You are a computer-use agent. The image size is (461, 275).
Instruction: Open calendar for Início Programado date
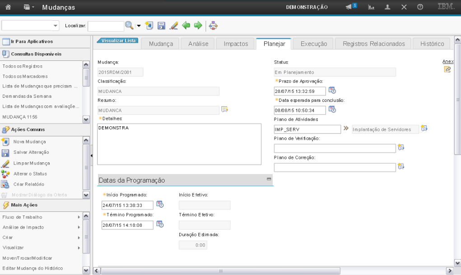point(160,204)
